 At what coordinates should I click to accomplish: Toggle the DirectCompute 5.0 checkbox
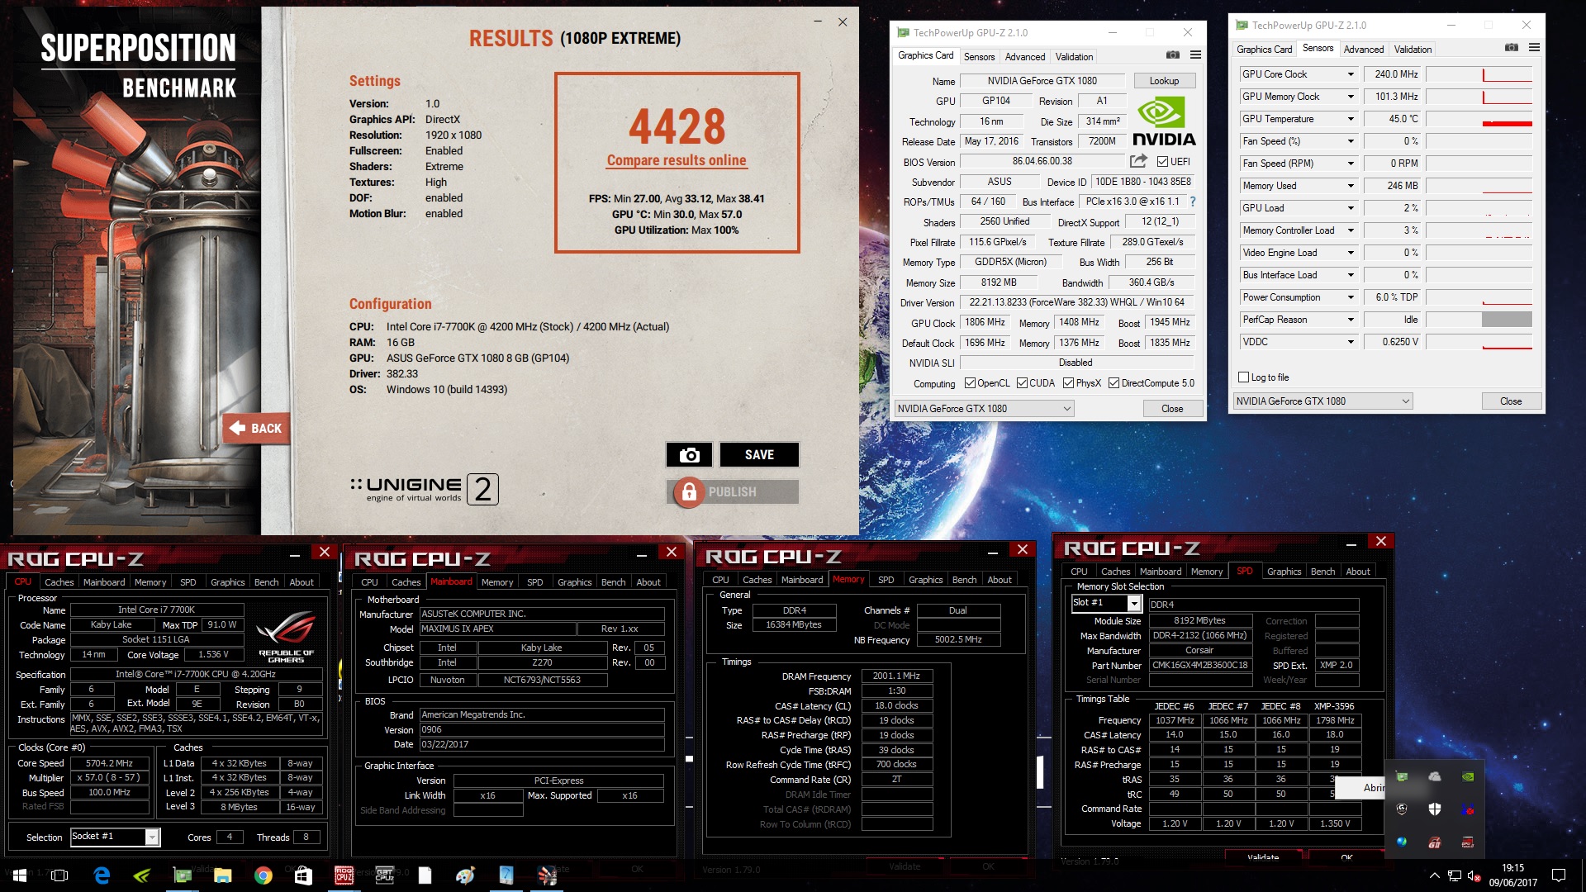(1114, 383)
